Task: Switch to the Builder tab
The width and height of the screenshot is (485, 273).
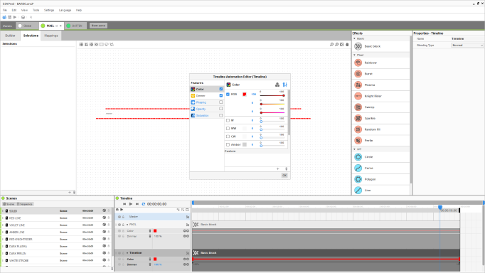Action: pos(10,36)
